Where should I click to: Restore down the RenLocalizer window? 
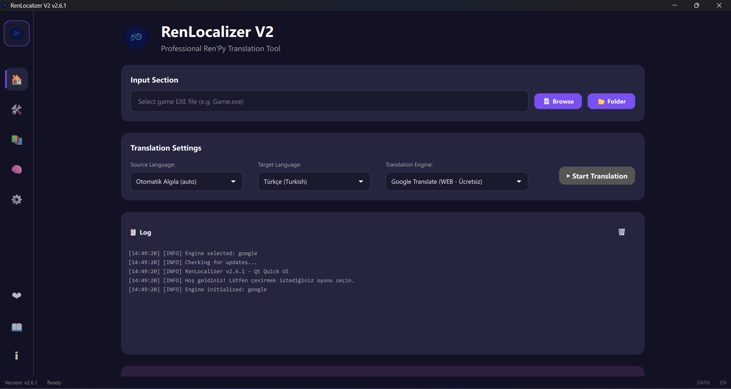pos(697,5)
